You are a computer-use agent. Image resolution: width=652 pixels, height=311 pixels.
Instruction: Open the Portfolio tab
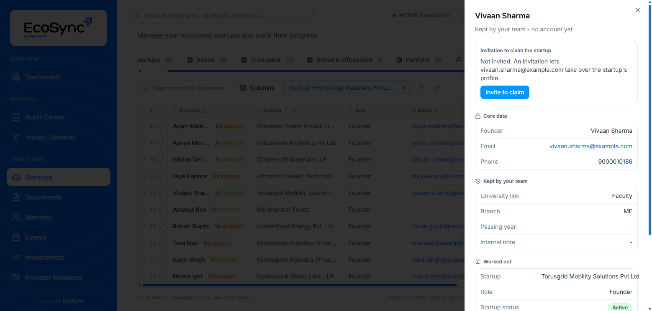pyautogui.click(x=419, y=60)
